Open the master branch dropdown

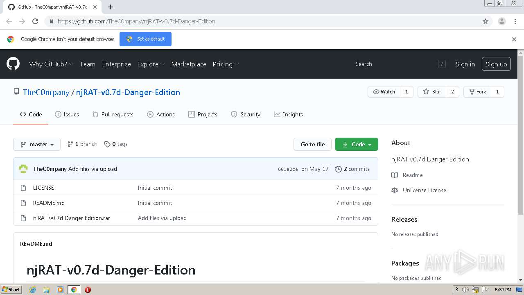[37, 144]
